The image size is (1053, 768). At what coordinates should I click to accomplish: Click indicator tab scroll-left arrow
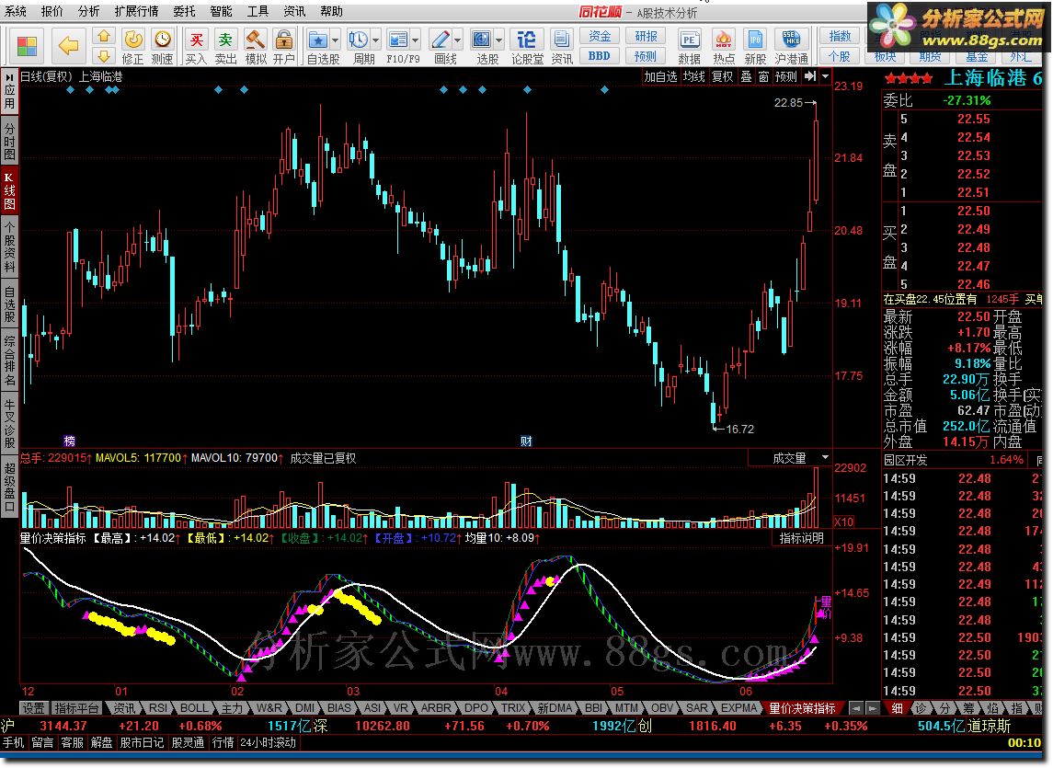(x=855, y=707)
